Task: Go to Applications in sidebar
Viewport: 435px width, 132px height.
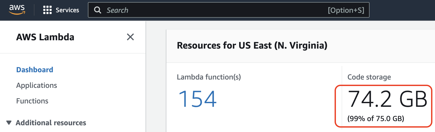Action: (x=37, y=85)
